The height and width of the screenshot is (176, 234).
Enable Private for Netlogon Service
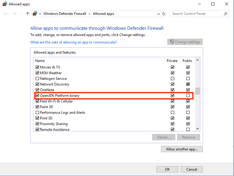click(x=172, y=78)
